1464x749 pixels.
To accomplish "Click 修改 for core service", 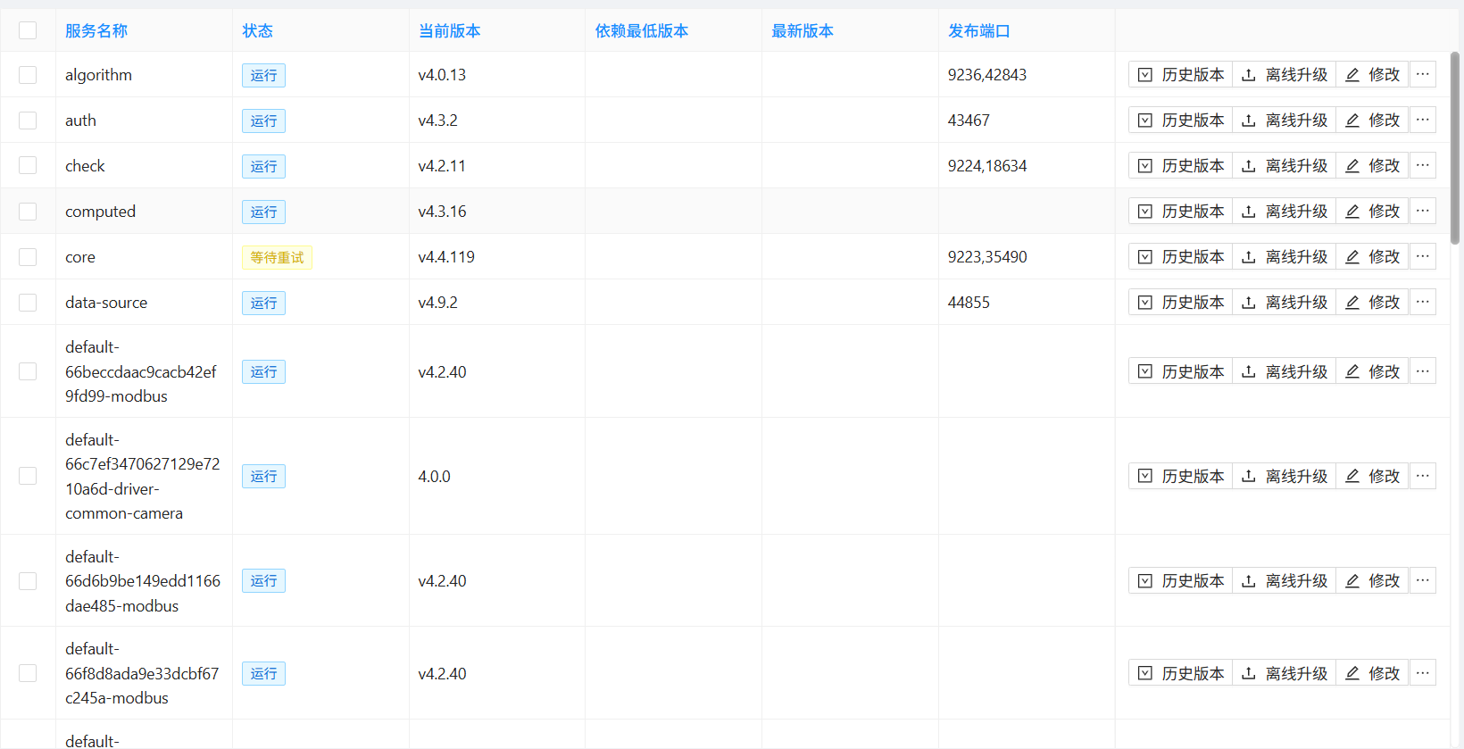I will point(1372,257).
